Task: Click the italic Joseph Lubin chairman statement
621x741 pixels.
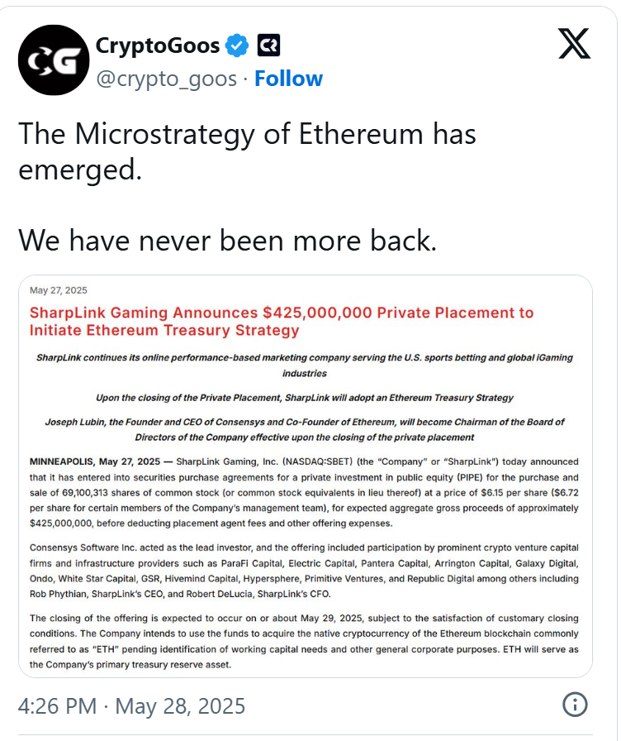Action: [304, 428]
